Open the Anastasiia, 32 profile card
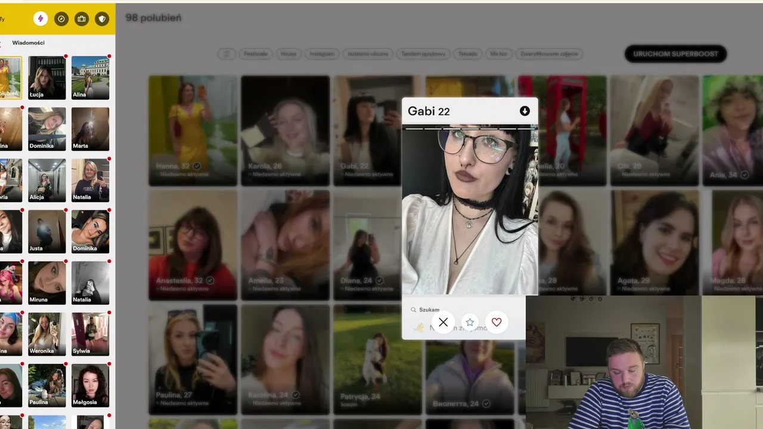The width and height of the screenshot is (763, 429). (193, 245)
